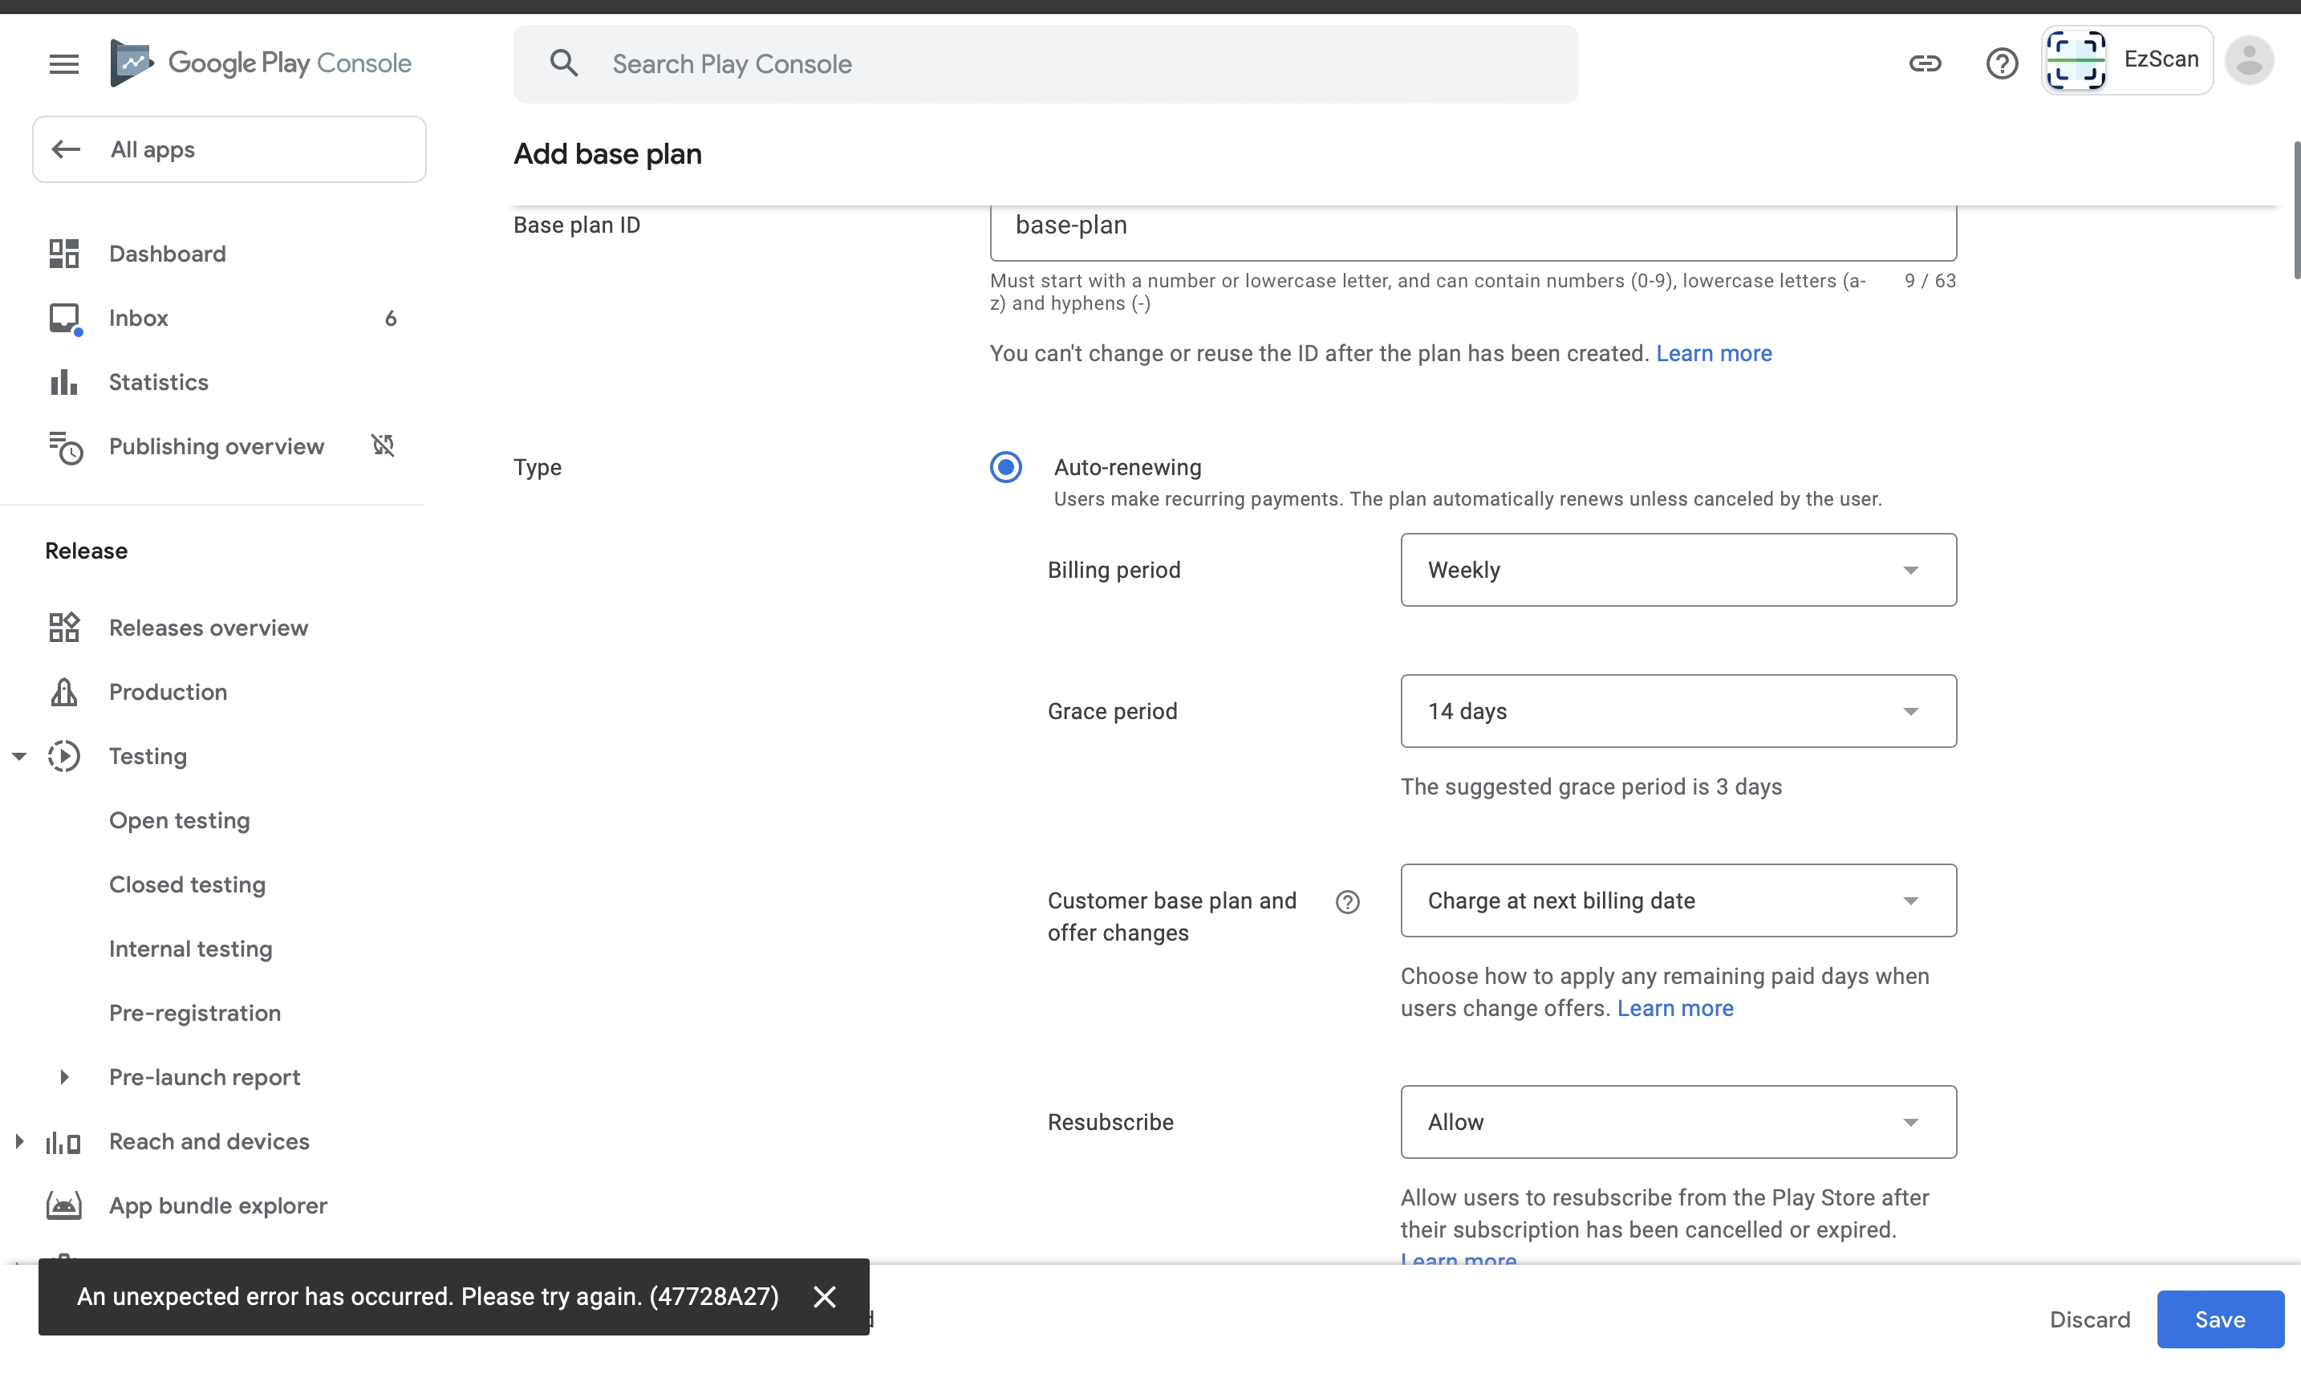Click the Production rocket icon

pyautogui.click(x=64, y=692)
